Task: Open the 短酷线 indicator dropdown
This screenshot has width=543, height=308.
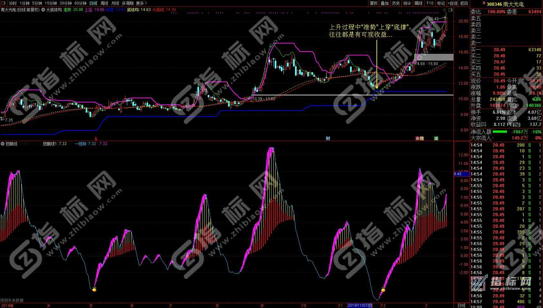Action: (x=3, y=144)
